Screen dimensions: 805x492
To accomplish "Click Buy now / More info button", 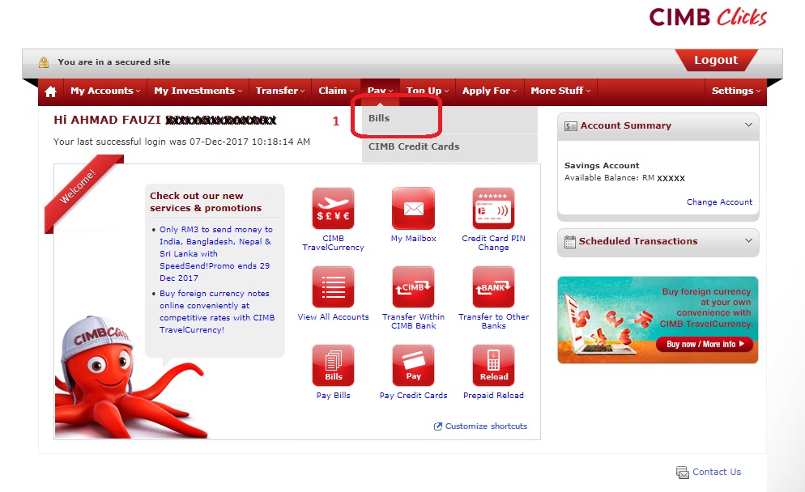I will click(705, 344).
